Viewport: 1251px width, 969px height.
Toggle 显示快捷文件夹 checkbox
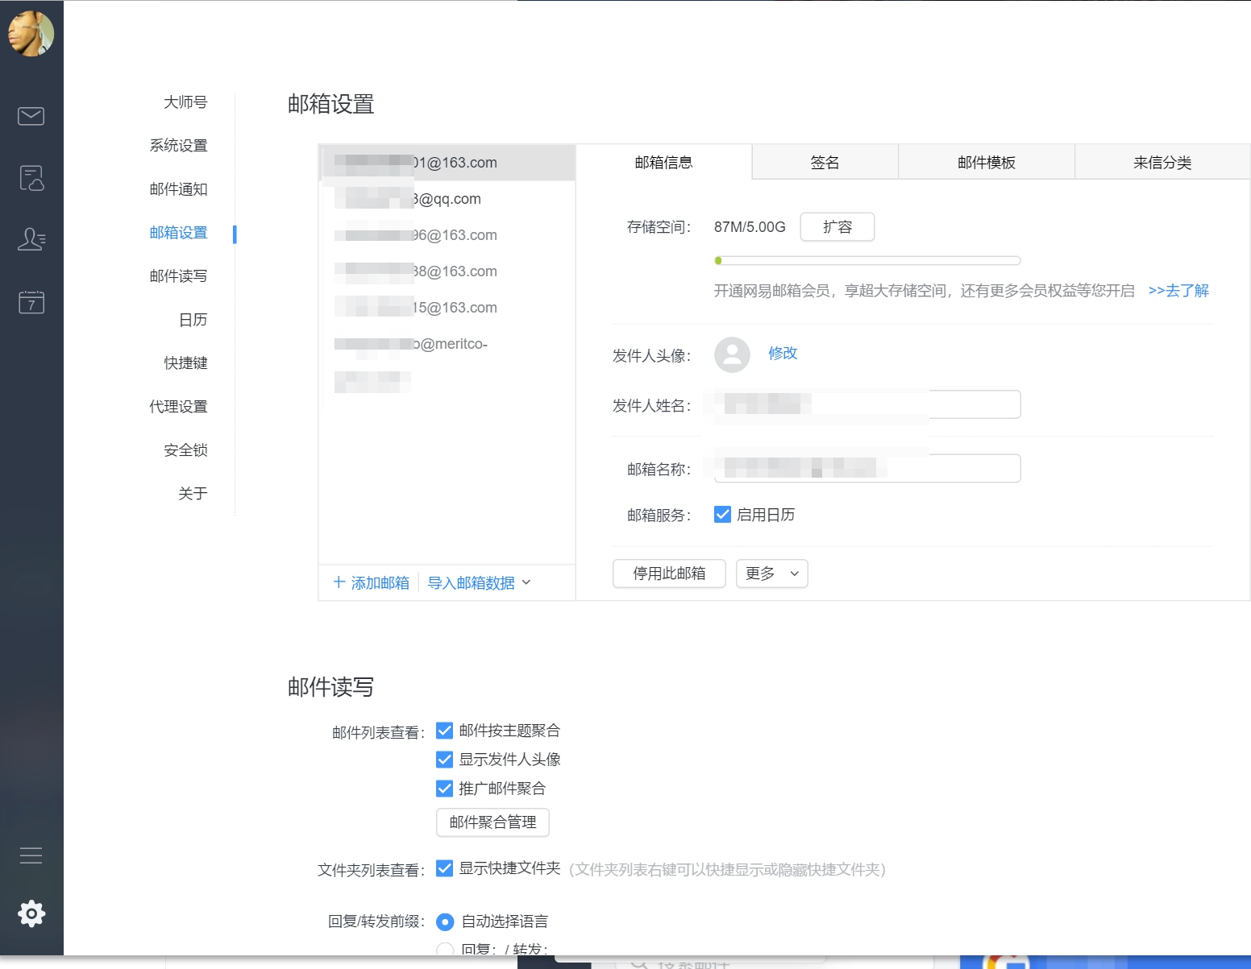[x=444, y=868]
